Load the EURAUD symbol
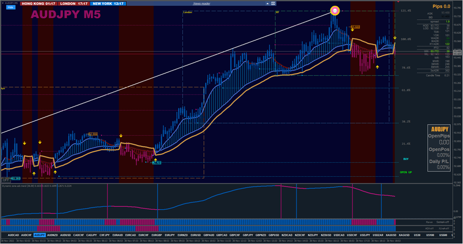The width and height of the screenshot is (463, 244). [x=117, y=235]
